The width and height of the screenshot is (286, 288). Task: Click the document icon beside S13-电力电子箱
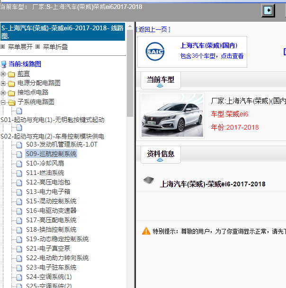19,192
